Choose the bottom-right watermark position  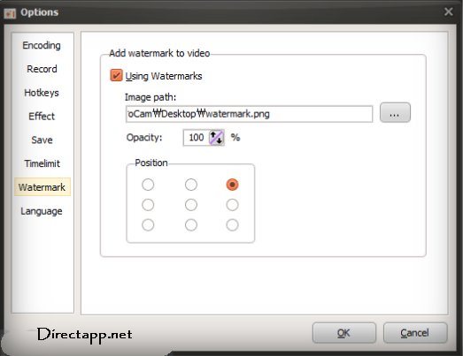pos(232,225)
